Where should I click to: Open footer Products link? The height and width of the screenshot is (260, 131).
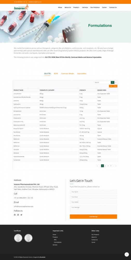55,237
